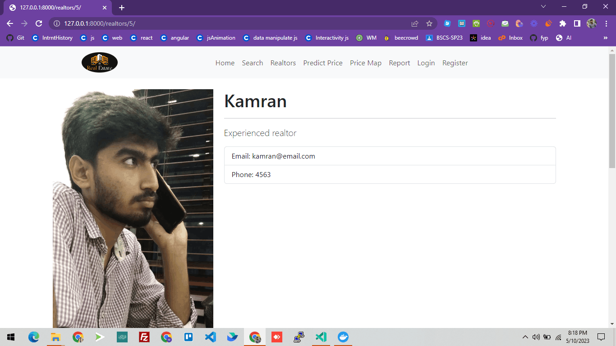Open the tab search dropdown arrow
The height and width of the screenshot is (346, 616).
(543, 6)
